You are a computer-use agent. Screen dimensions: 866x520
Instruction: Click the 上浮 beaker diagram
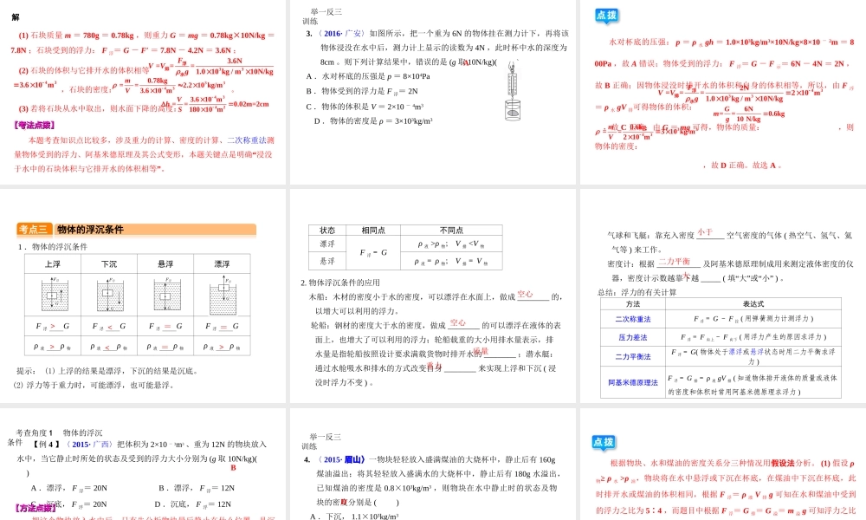pos(55,294)
